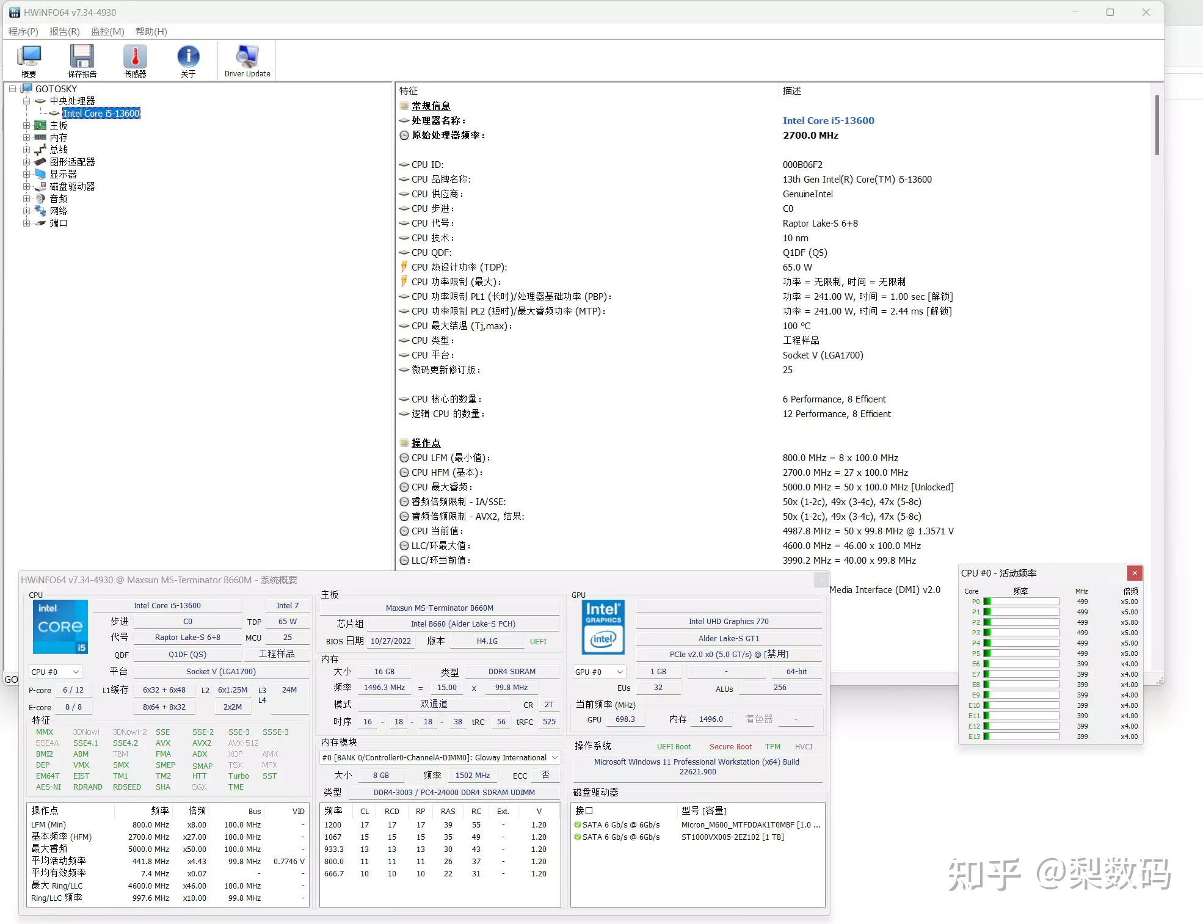Open the 监控(M) menu
The height and width of the screenshot is (924, 1203).
click(107, 31)
